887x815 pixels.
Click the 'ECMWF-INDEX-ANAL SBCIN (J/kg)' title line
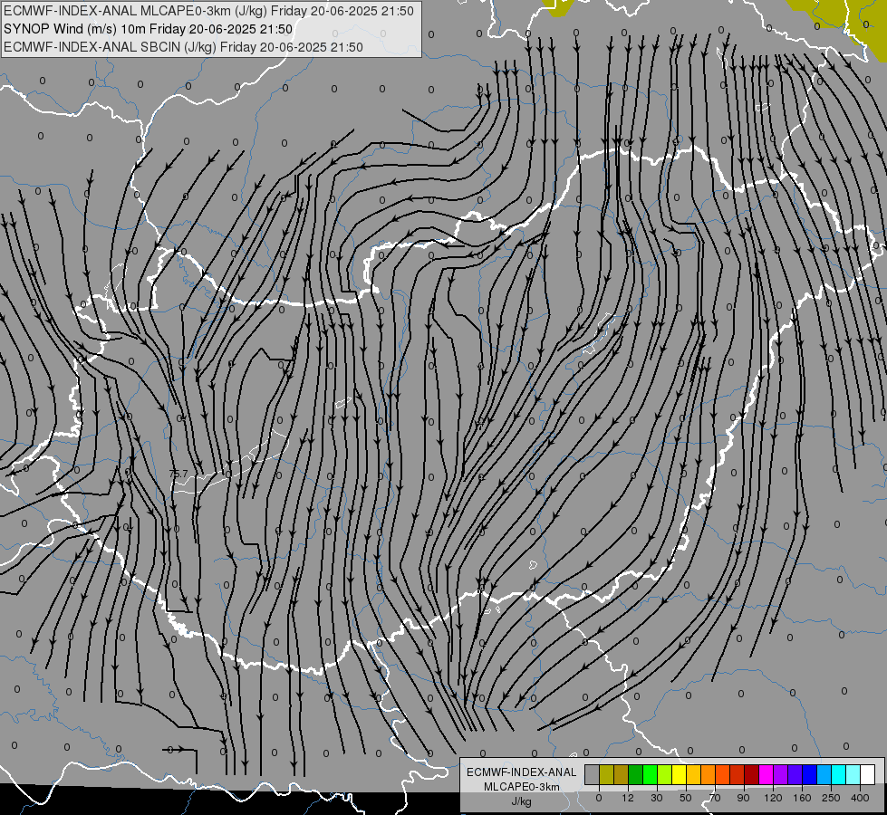[x=183, y=47]
